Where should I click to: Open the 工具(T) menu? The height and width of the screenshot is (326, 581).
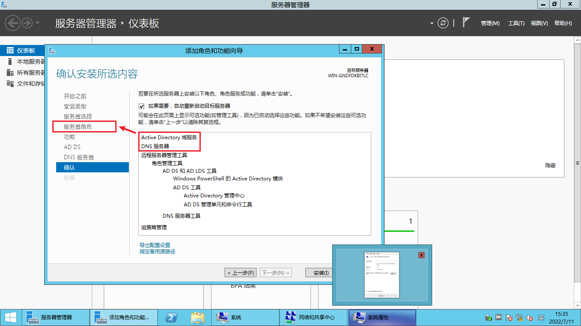point(515,23)
